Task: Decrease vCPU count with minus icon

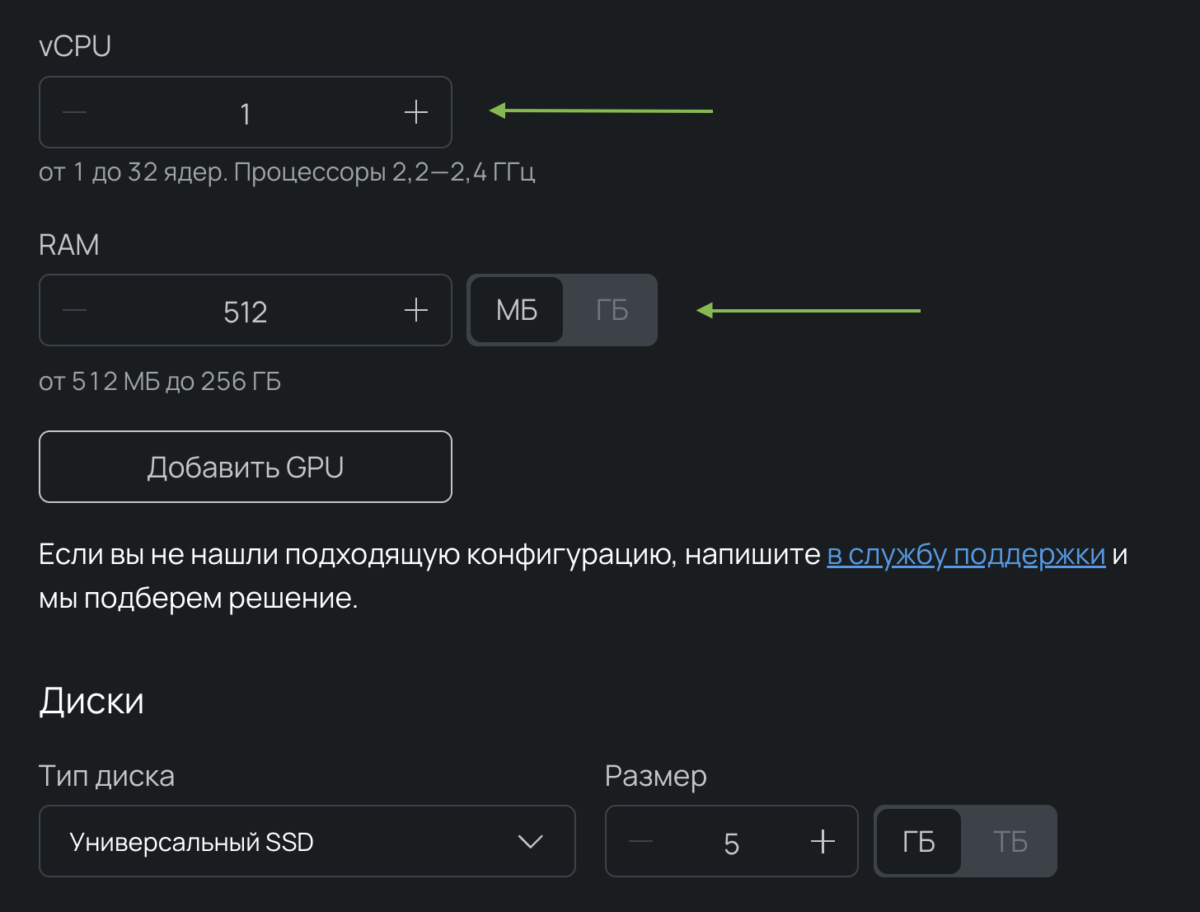Action: [75, 112]
